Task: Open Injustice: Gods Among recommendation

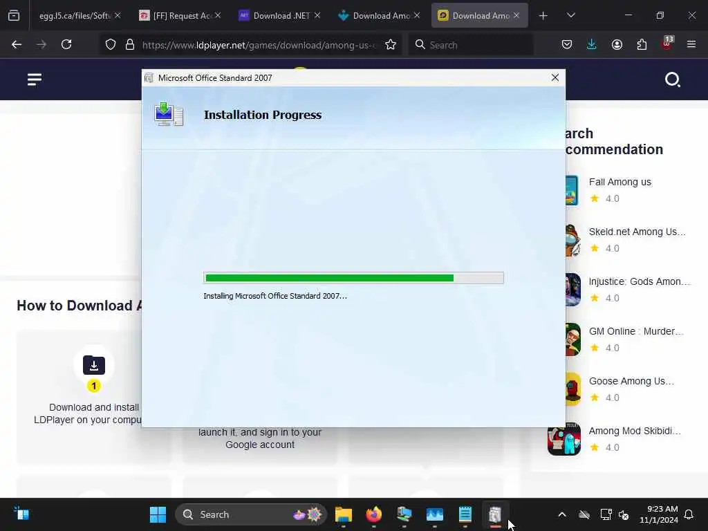Action: point(640,281)
